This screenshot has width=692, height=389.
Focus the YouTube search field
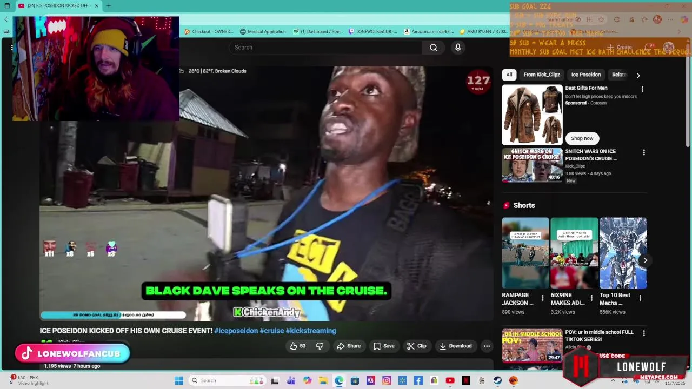click(326, 48)
